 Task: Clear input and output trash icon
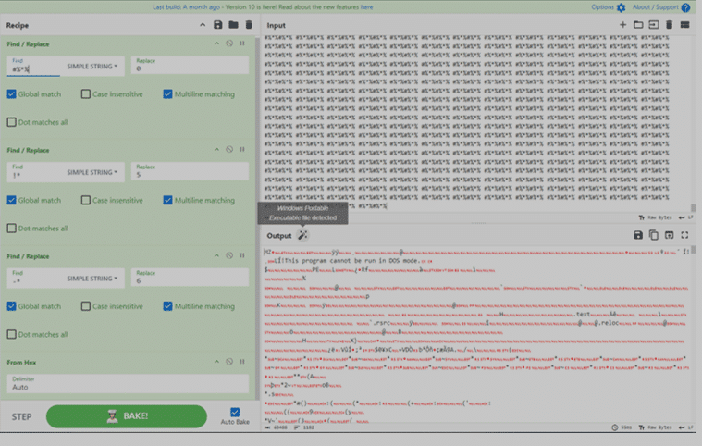click(670, 25)
